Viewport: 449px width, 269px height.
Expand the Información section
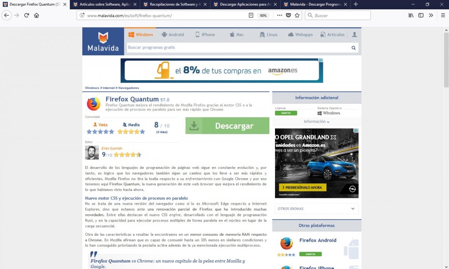317,121
